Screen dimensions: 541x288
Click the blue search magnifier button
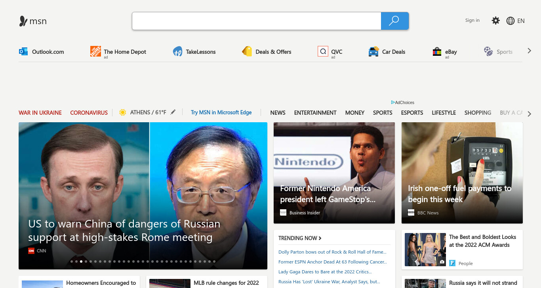point(394,21)
